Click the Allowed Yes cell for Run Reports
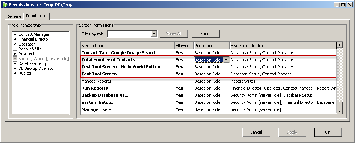The width and height of the screenshot is (355, 143). pos(184,88)
